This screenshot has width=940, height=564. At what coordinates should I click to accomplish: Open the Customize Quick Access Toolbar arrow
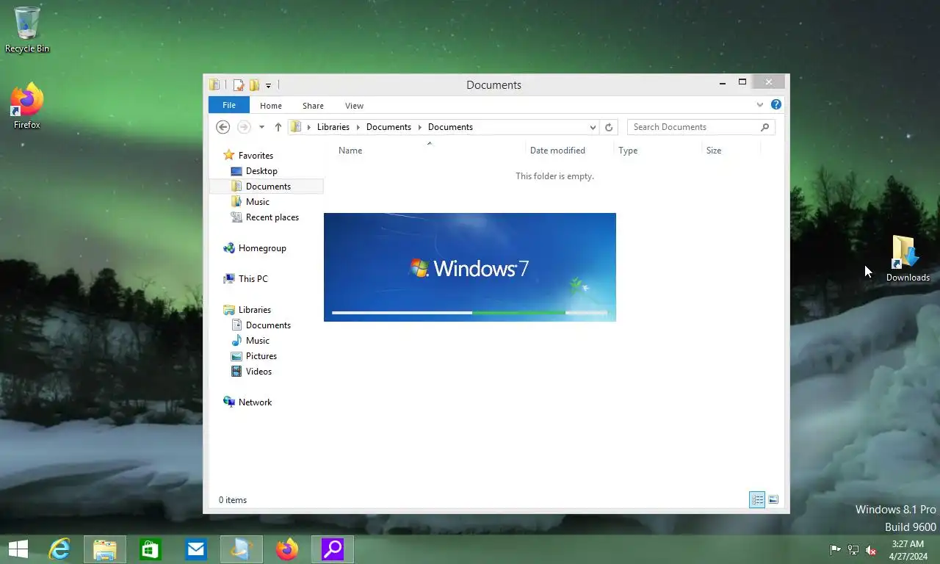[268, 86]
